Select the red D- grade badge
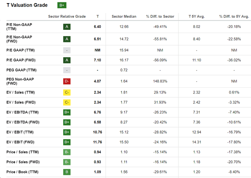 click(x=67, y=81)
